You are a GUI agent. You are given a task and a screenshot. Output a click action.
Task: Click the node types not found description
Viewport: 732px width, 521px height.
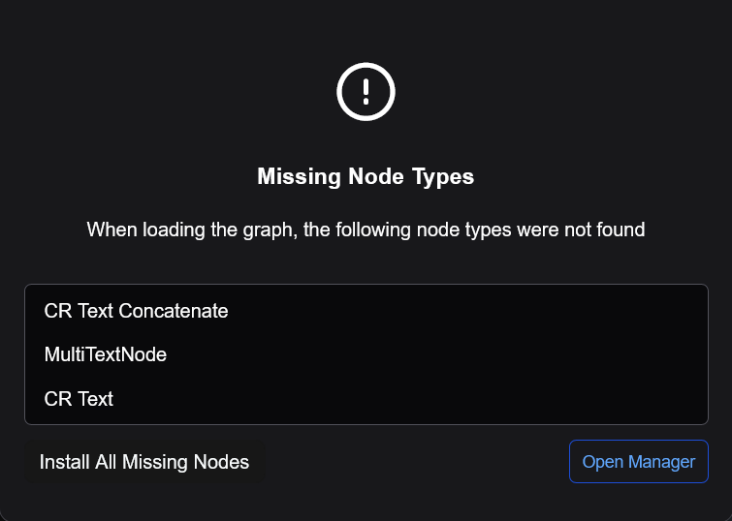coord(366,230)
